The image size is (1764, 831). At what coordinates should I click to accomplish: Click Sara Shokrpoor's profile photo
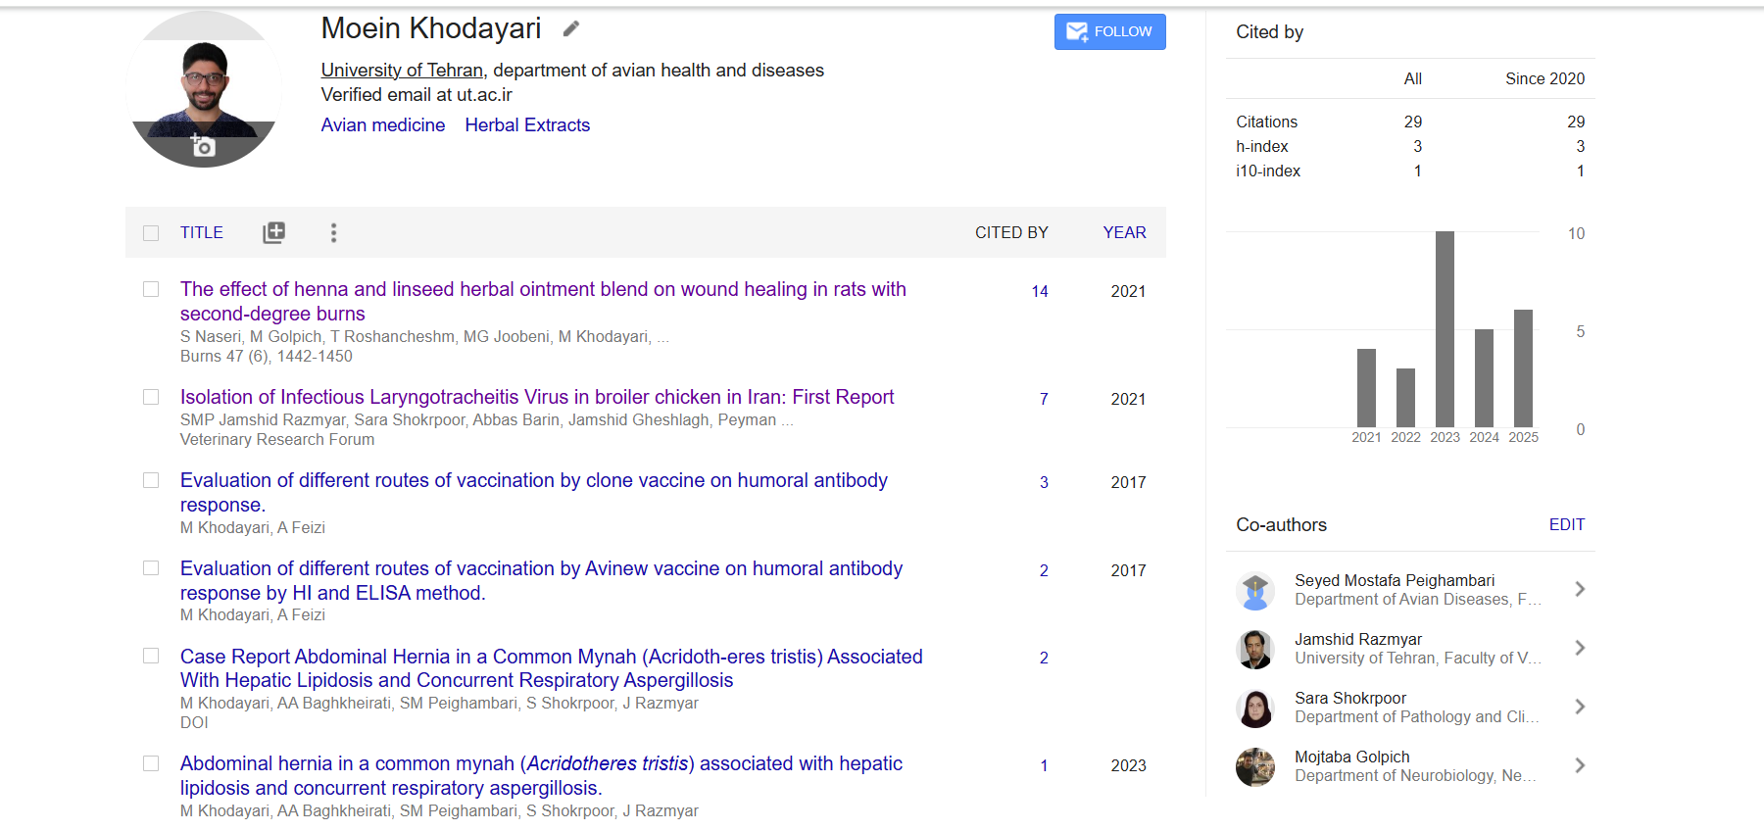1254,708
